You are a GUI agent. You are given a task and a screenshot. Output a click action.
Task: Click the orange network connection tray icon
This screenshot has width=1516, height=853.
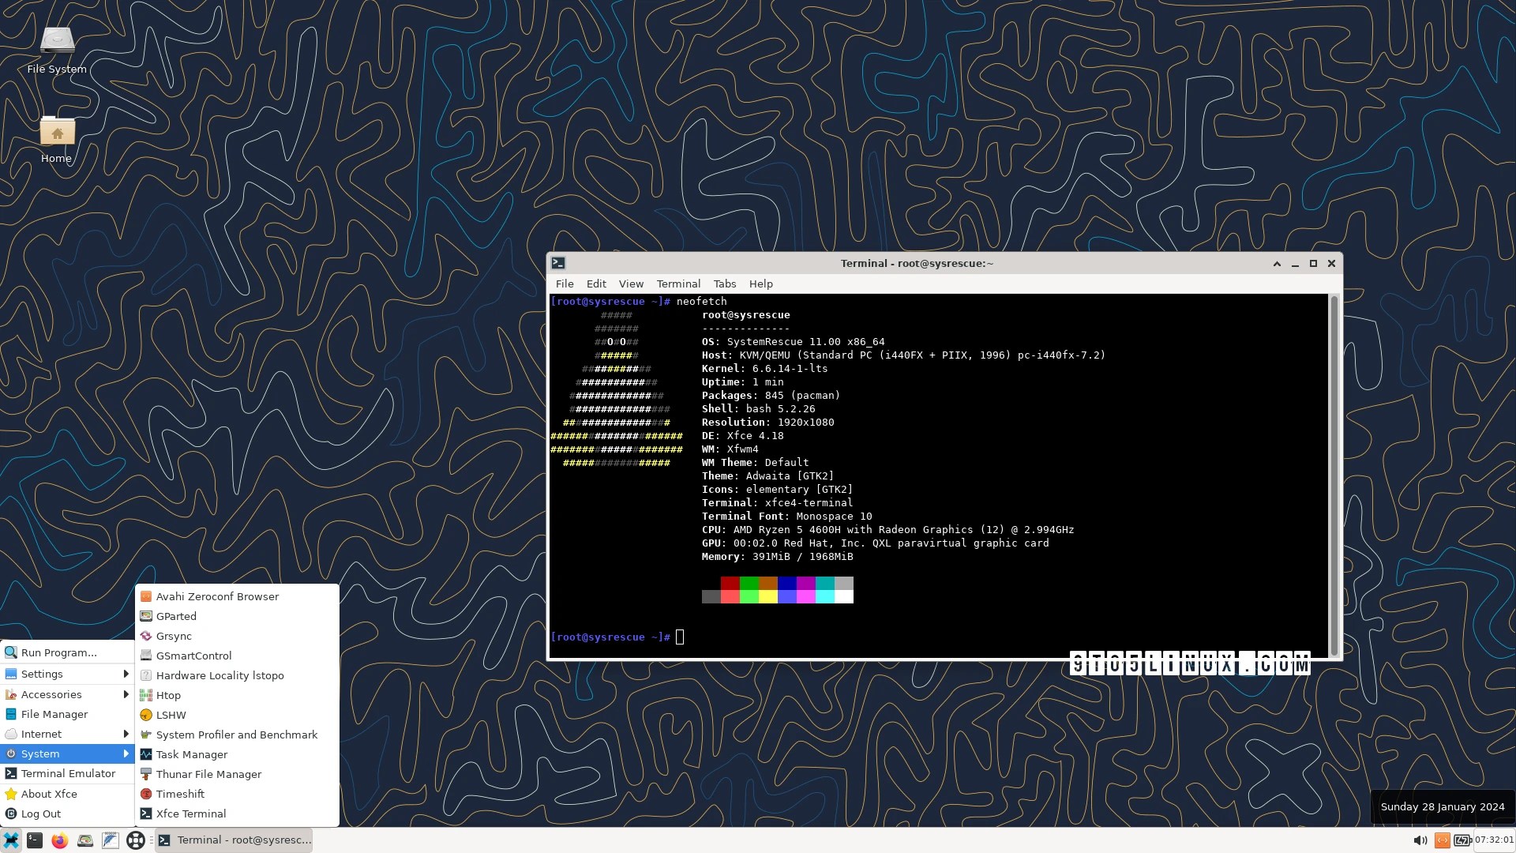tap(1442, 840)
